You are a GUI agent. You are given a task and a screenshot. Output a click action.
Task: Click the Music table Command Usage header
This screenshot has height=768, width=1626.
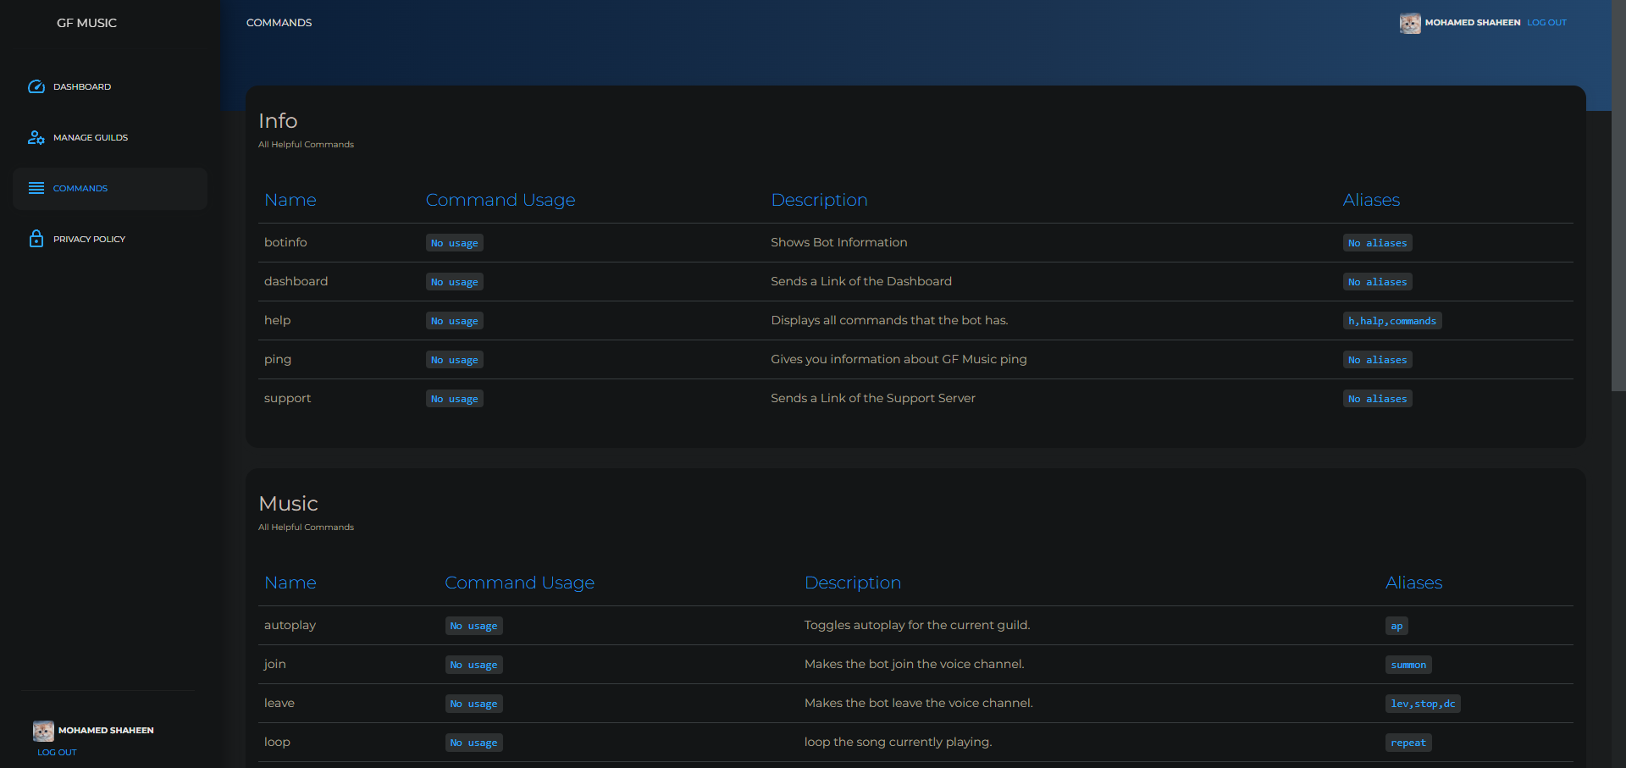coord(519,583)
